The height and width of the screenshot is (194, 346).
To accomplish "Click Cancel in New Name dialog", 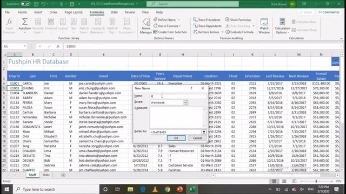I will (x=197, y=138).
